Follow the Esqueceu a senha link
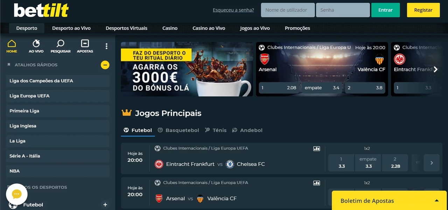The width and height of the screenshot is (448, 210). tap(233, 10)
